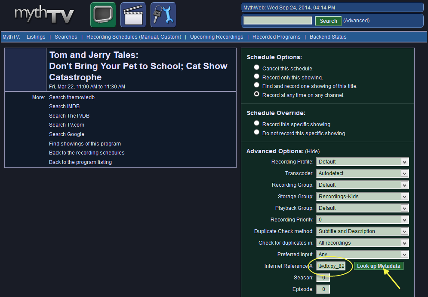Click Find showings of this program

(x=85, y=144)
